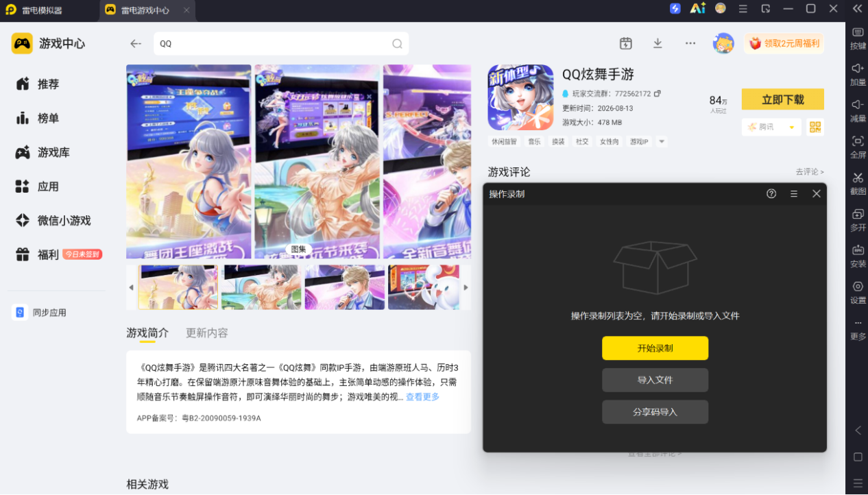Copy the player group number 772562172
The image size is (868, 495).
coord(658,93)
